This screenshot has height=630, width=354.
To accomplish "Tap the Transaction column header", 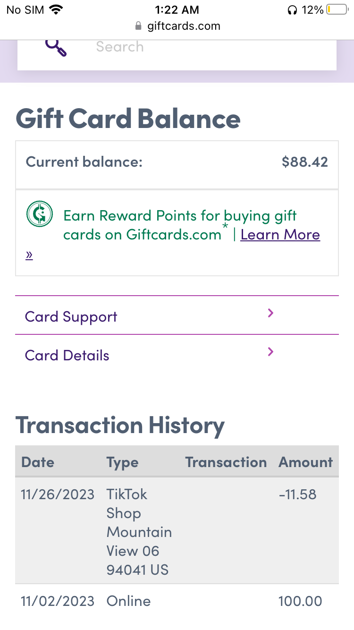I will [226, 462].
